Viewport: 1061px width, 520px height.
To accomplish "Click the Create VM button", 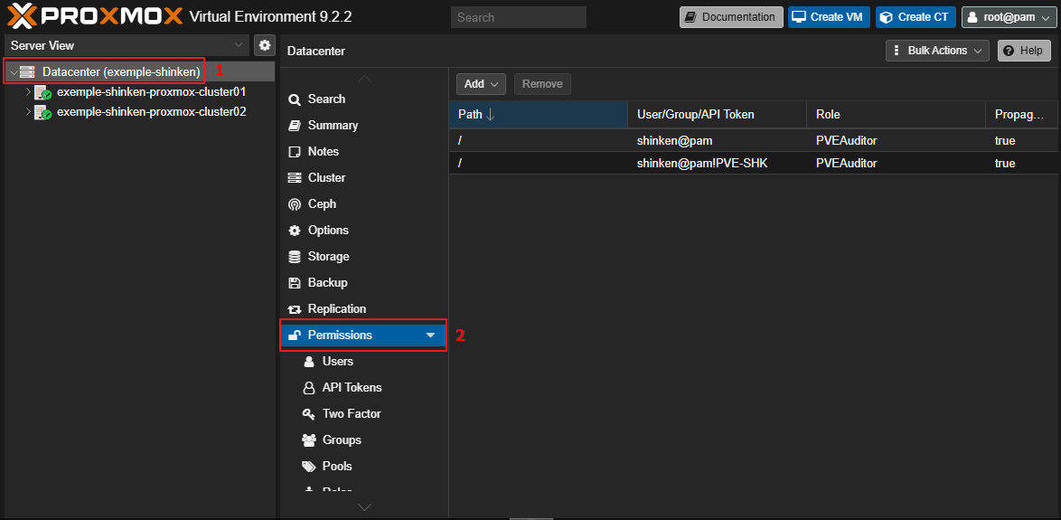I will point(829,17).
